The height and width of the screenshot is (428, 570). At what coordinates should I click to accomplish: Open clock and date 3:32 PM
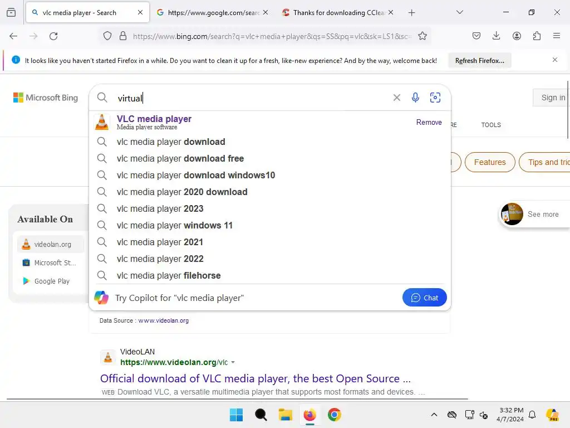(510, 415)
